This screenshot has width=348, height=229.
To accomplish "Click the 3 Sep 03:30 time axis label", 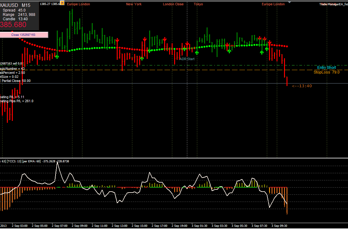I will pos(219,226).
